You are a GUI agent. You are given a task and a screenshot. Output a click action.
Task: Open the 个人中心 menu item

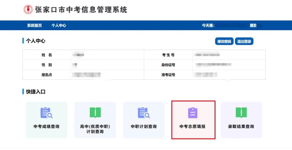(x=59, y=25)
